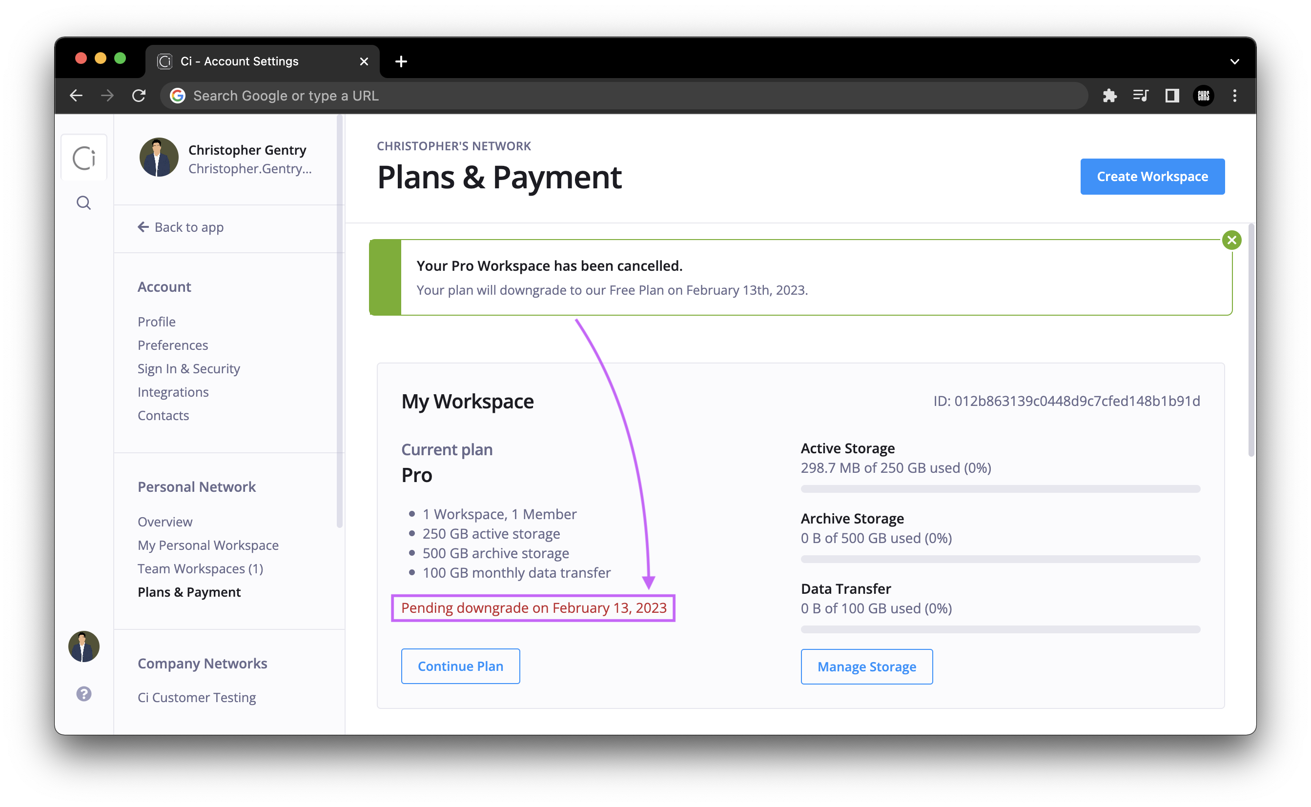The image size is (1311, 807).
Task: Toggle the browser side panel icon
Action: [1172, 96]
